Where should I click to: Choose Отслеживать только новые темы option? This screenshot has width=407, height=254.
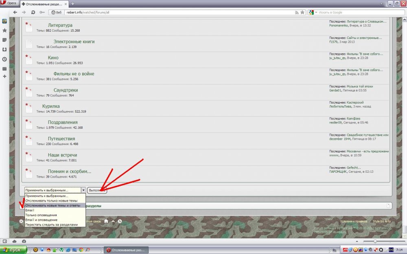pyautogui.click(x=55, y=201)
